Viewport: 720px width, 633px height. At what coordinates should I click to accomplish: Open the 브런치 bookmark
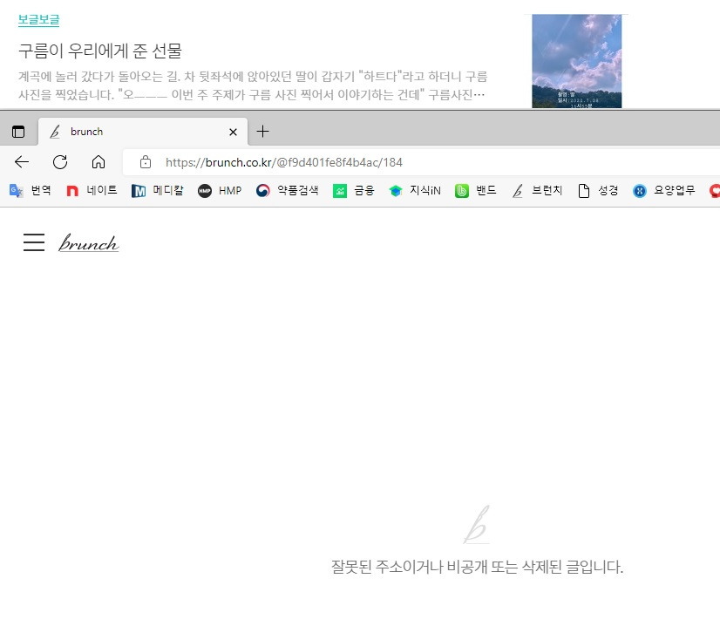pyautogui.click(x=537, y=191)
